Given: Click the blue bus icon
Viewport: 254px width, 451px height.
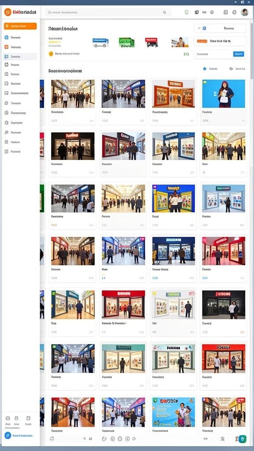Looking at the screenshot, I should pyautogui.click(x=101, y=43).
